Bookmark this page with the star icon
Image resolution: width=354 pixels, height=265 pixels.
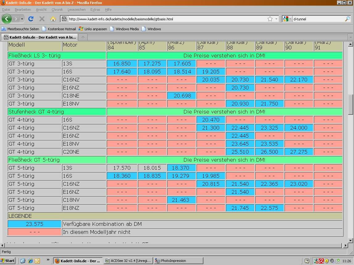click(270, 19)
